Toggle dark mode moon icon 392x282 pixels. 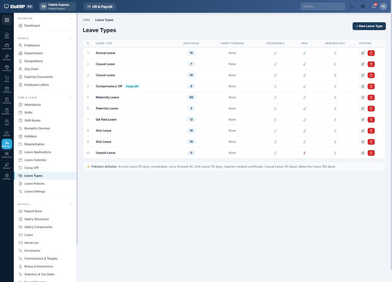click(352, 6)
